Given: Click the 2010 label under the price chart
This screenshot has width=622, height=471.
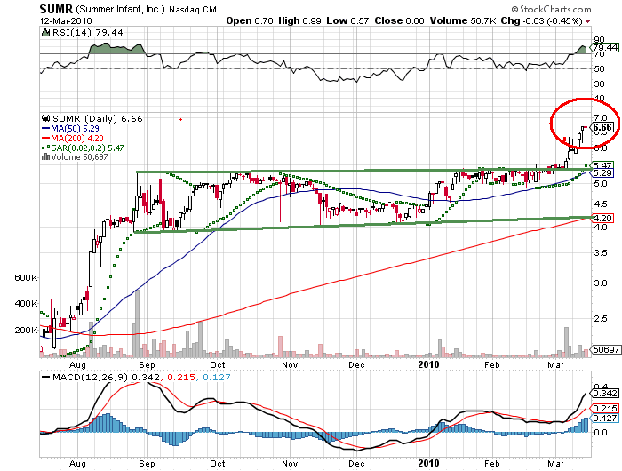Looking at the screenshot, I should (429, 364).
